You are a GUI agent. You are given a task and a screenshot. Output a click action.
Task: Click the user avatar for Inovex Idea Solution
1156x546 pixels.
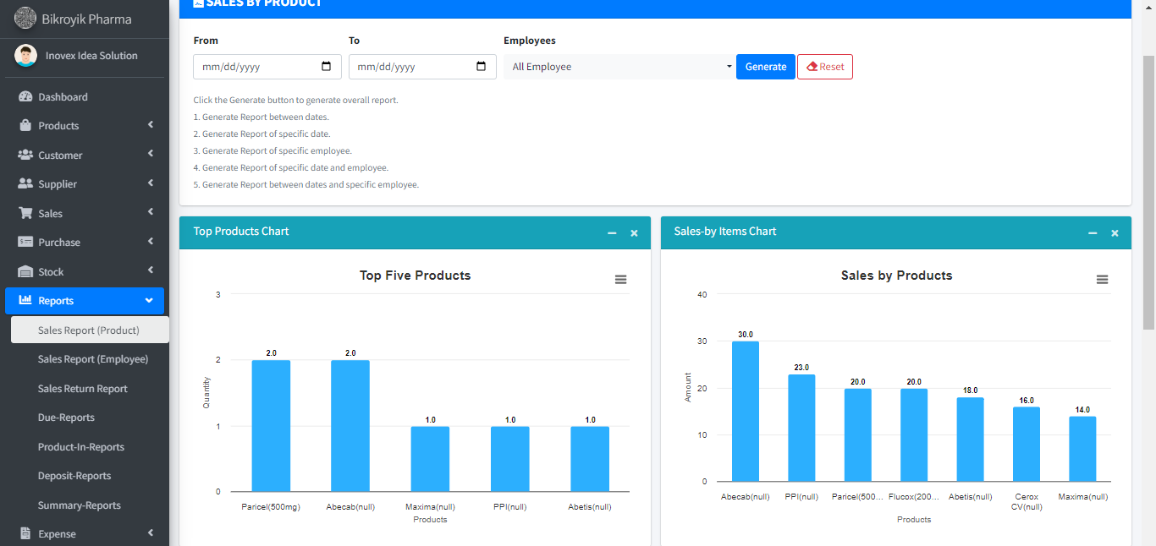[26, 56]
